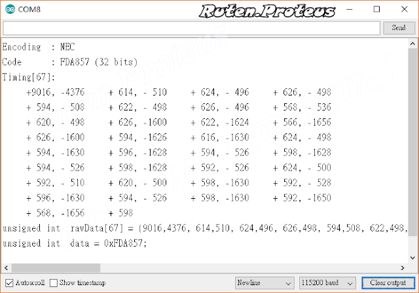Viewport: 419px width, 293px height.
Task: Click the 'Timing[67]:' line
Action: pos(29,77)
